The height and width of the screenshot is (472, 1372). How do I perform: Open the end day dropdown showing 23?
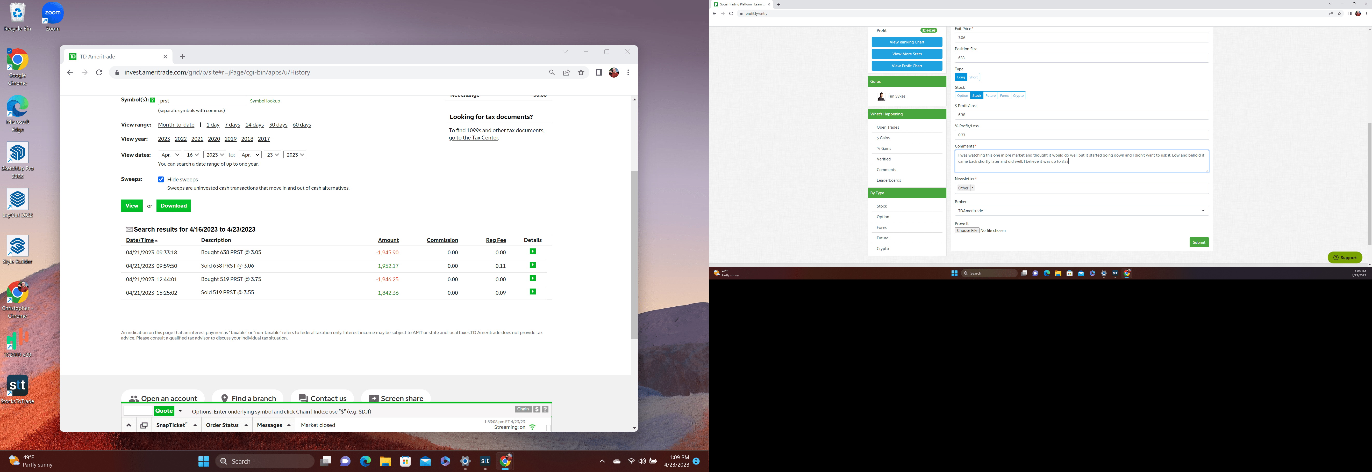coord(272,155)
